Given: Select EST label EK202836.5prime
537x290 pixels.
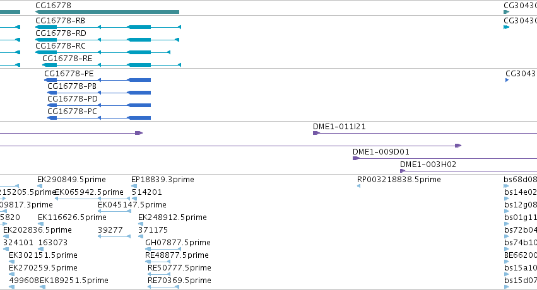Looking at the screenshot, I should point(38,230).
